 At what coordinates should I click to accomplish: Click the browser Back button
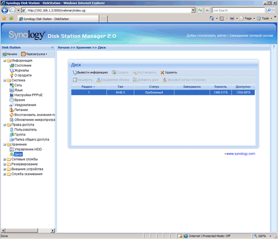tap(5, 10)
